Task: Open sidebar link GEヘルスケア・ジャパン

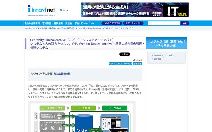Action: click(x=164, y=55)
